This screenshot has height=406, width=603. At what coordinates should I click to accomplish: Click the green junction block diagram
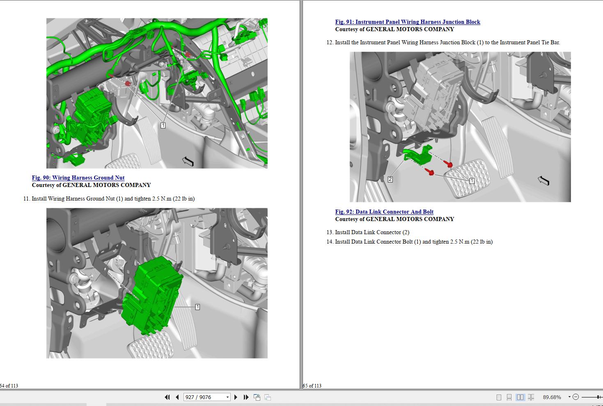157,283
